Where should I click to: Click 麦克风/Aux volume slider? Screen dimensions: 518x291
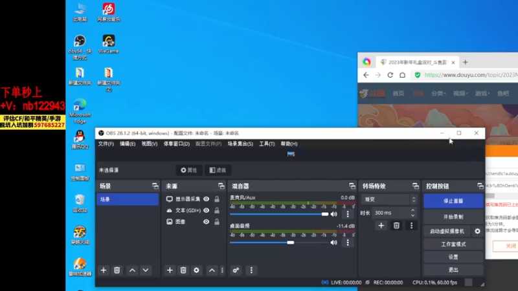pos(279,214)
